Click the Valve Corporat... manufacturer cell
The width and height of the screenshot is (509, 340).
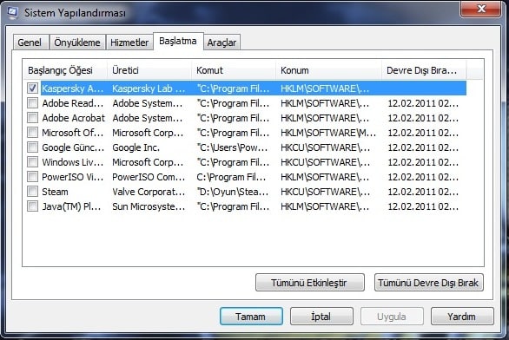tap(149, 192)
